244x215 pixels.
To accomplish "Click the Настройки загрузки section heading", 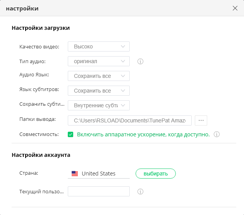I will pyautogui.click(x=41, y=28).
